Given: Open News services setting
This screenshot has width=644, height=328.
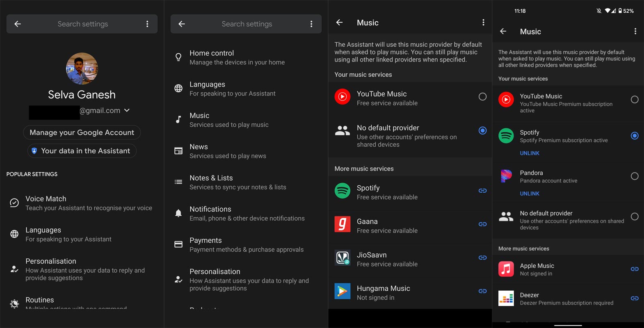Looking at the screenshot, I should coord(246,151).
